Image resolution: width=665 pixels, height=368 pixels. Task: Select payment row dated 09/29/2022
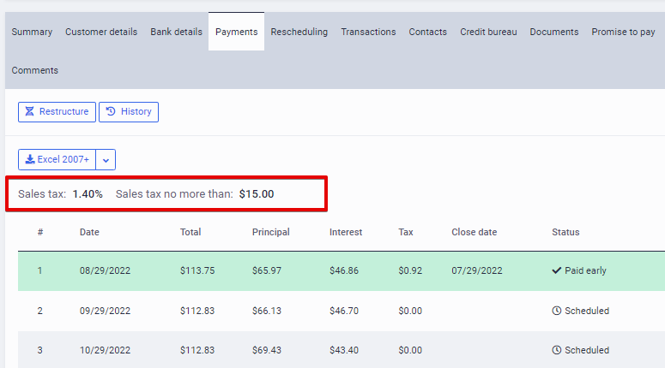coord(342,311)
